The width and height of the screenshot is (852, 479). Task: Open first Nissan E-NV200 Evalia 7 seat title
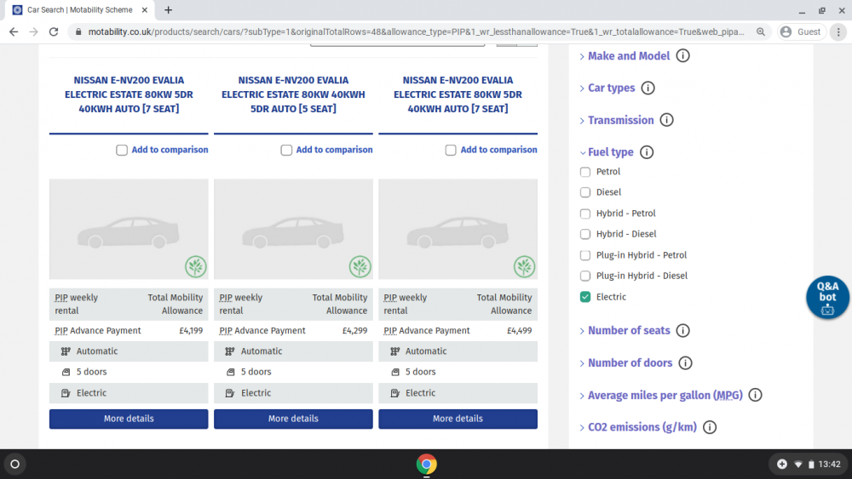coord(129,94)
